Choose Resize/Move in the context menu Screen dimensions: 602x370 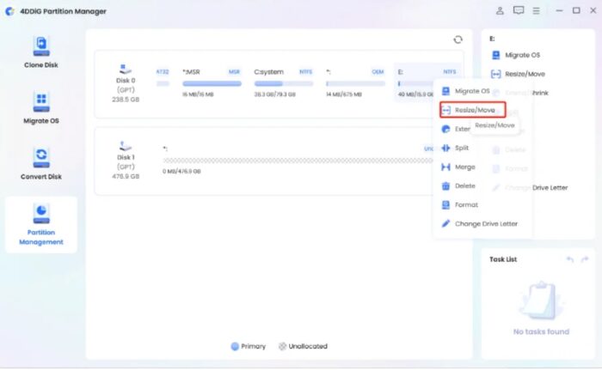pyautogui.click(x=473, y=110)
